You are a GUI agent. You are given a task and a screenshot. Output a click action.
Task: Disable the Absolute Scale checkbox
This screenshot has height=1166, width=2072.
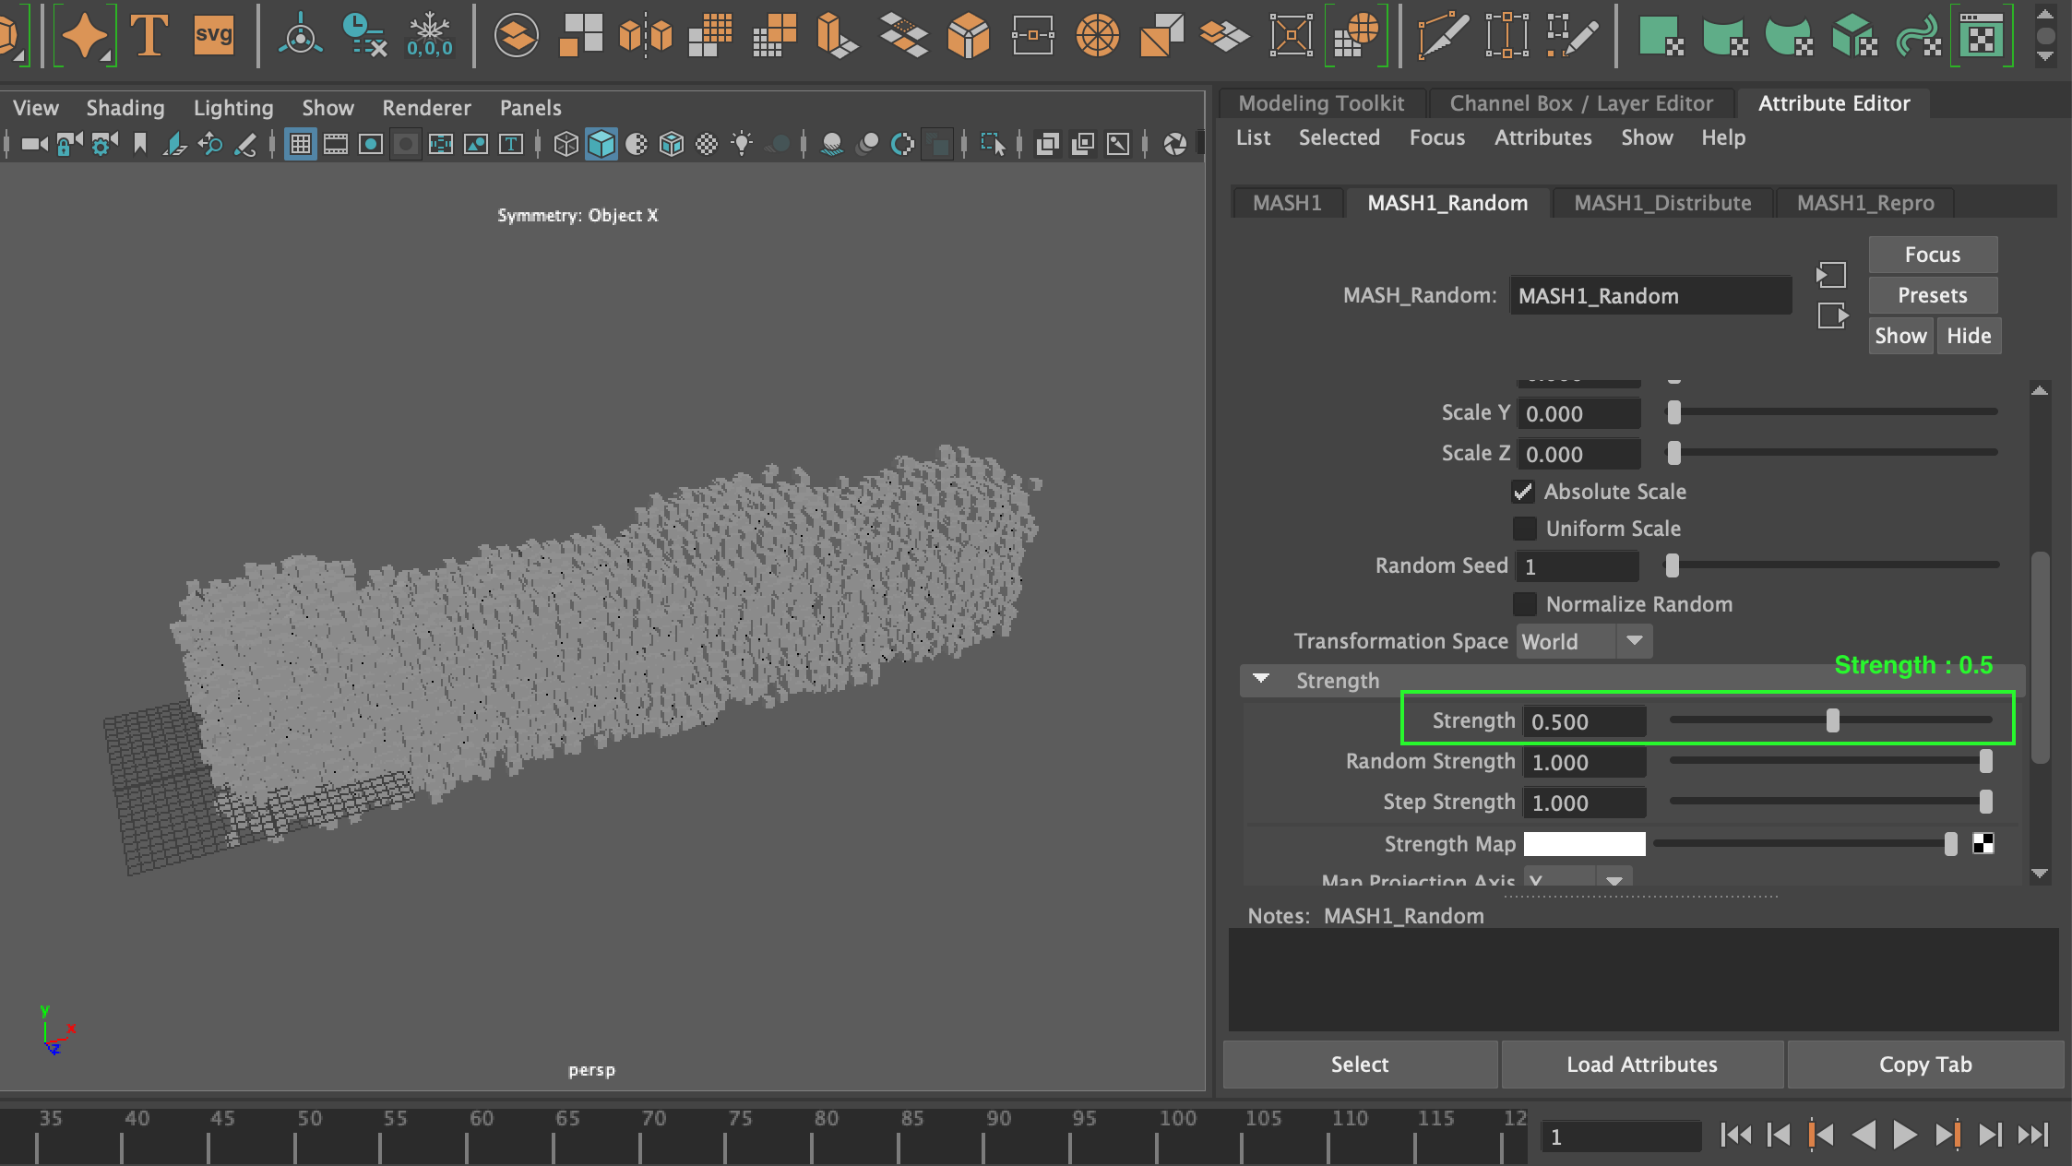coord(1522,492)
